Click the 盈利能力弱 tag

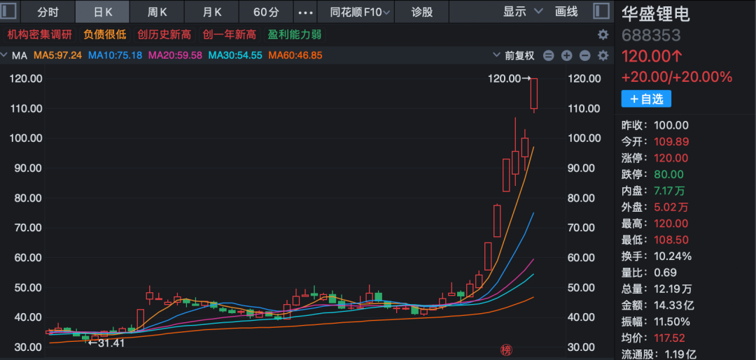point(294,35)
